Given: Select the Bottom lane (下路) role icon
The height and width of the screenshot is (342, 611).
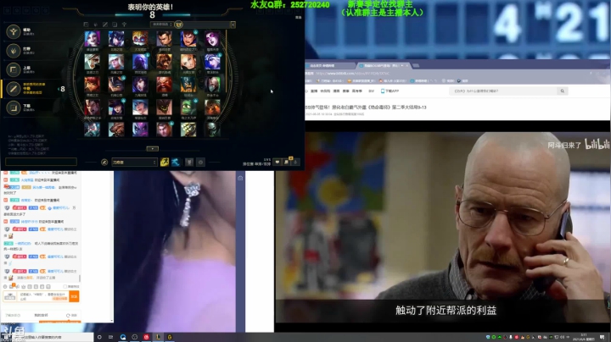Looking at the screenshot, I should point(14,108).
